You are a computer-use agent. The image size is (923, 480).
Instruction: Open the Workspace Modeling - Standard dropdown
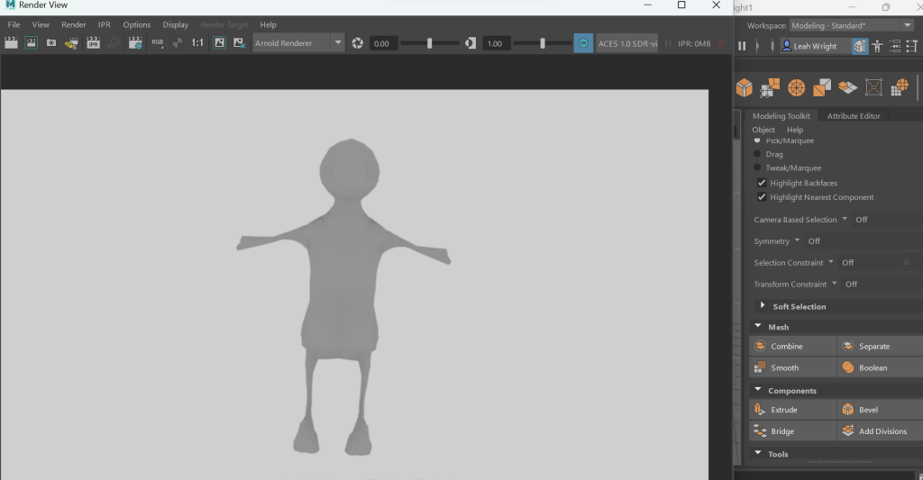tap(851, 25)
